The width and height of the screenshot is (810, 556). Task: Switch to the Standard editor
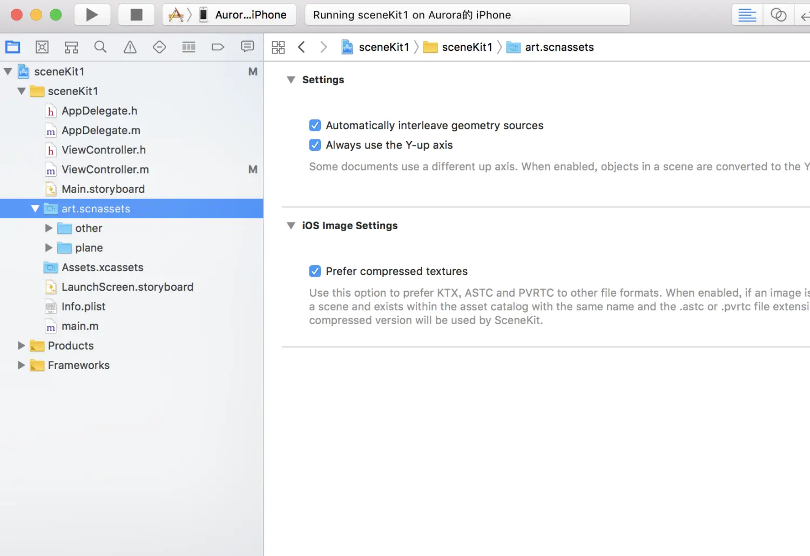(x=747, y=15)
